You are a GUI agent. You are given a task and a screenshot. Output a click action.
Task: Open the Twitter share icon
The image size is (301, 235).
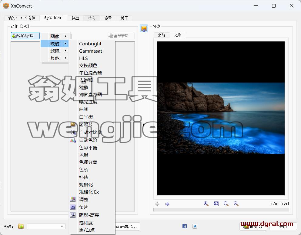pyautogui.click(x=195, y=226)
